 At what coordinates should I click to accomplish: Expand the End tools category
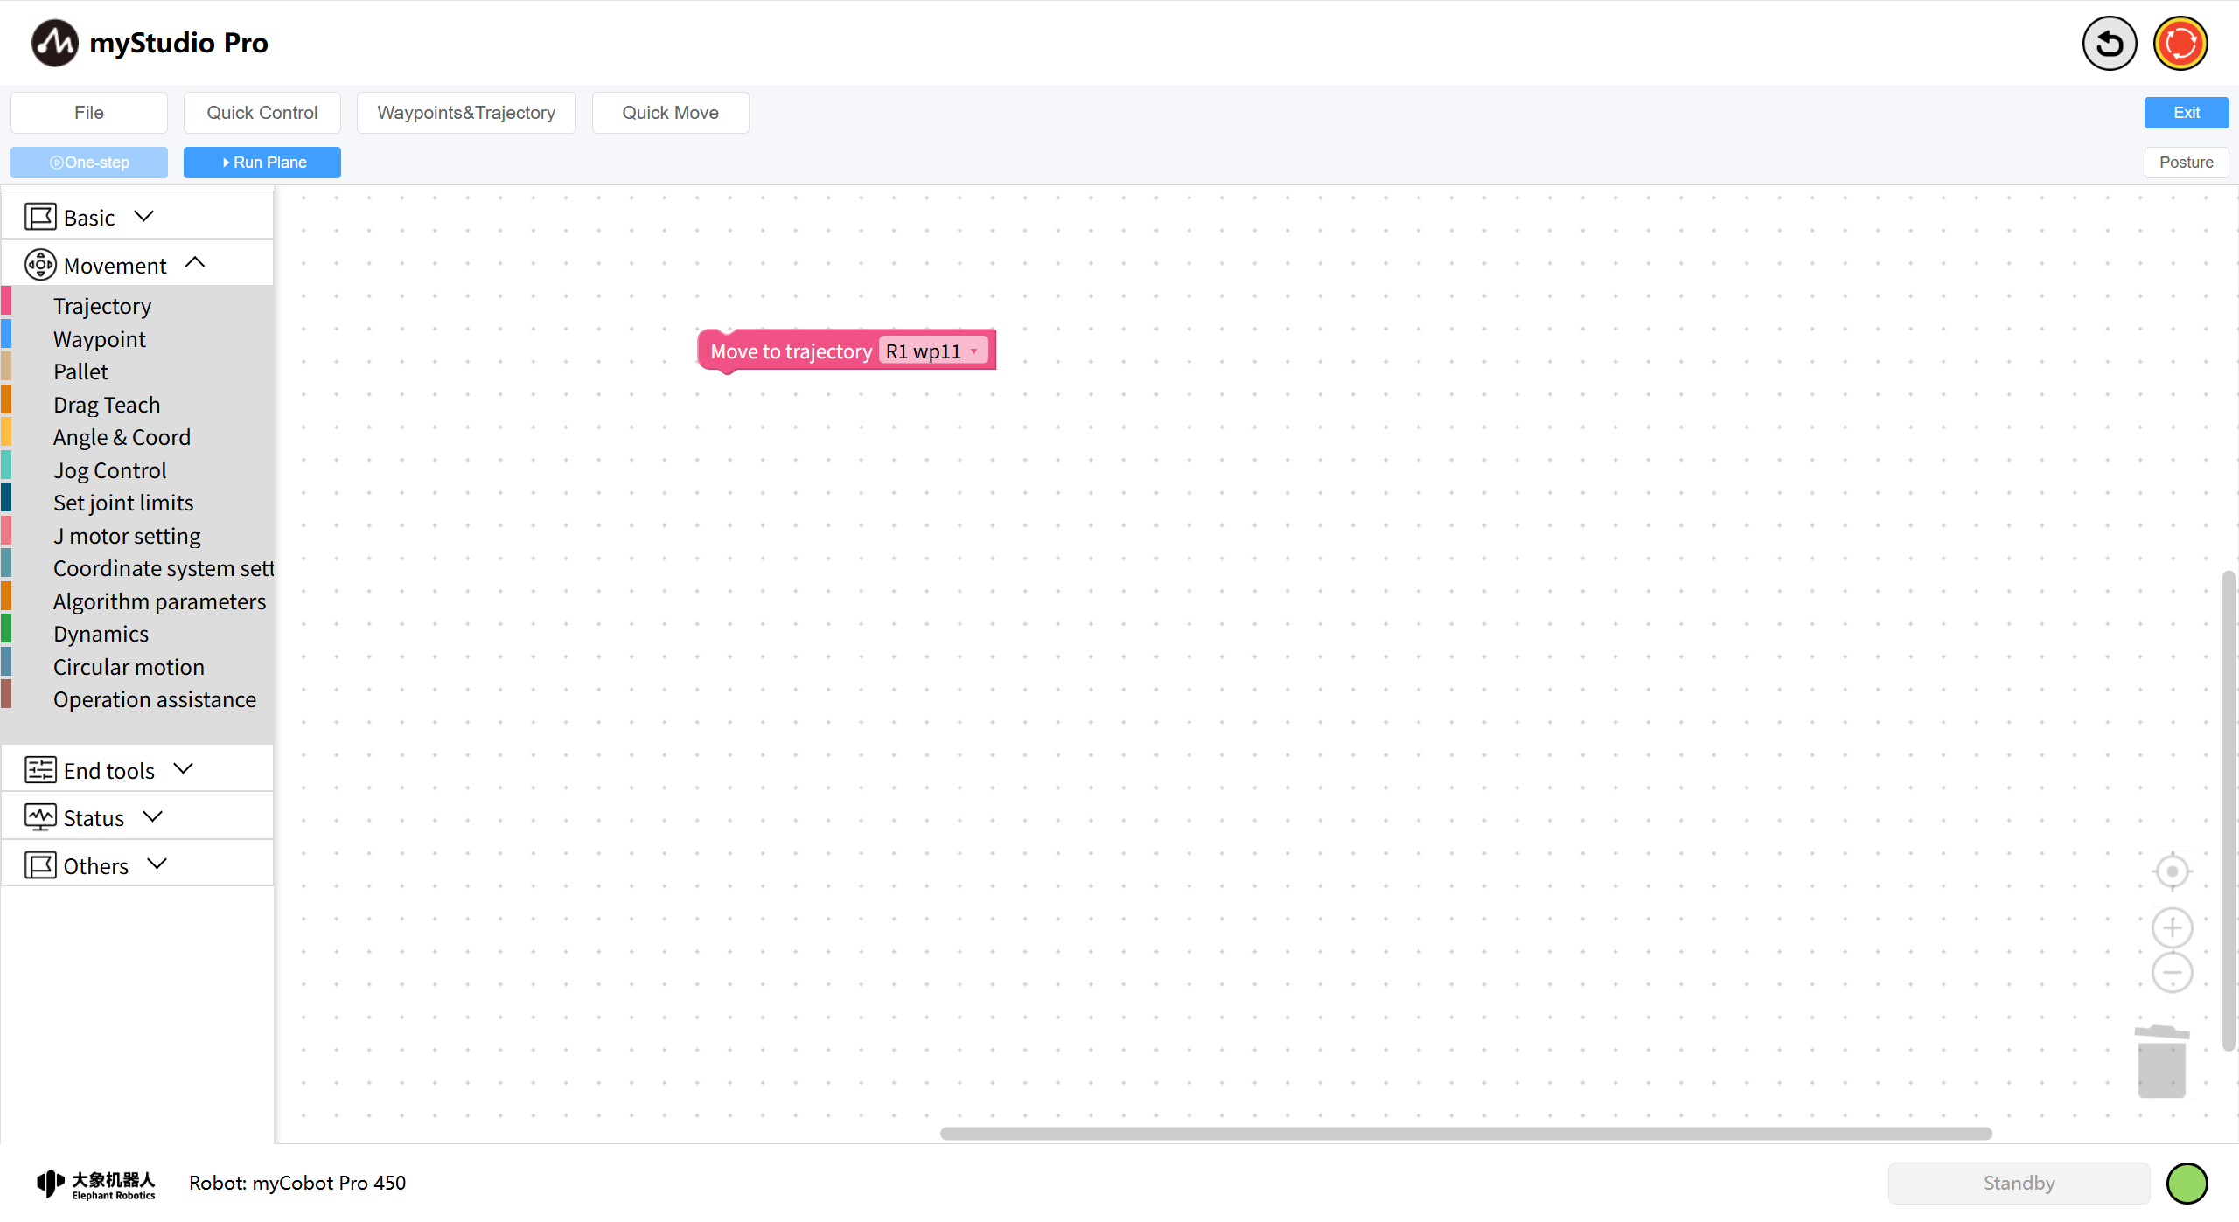coord(183,770)
